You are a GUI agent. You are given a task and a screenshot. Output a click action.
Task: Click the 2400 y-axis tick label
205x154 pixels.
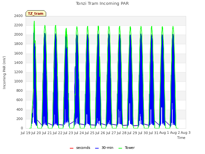(19, 16)
